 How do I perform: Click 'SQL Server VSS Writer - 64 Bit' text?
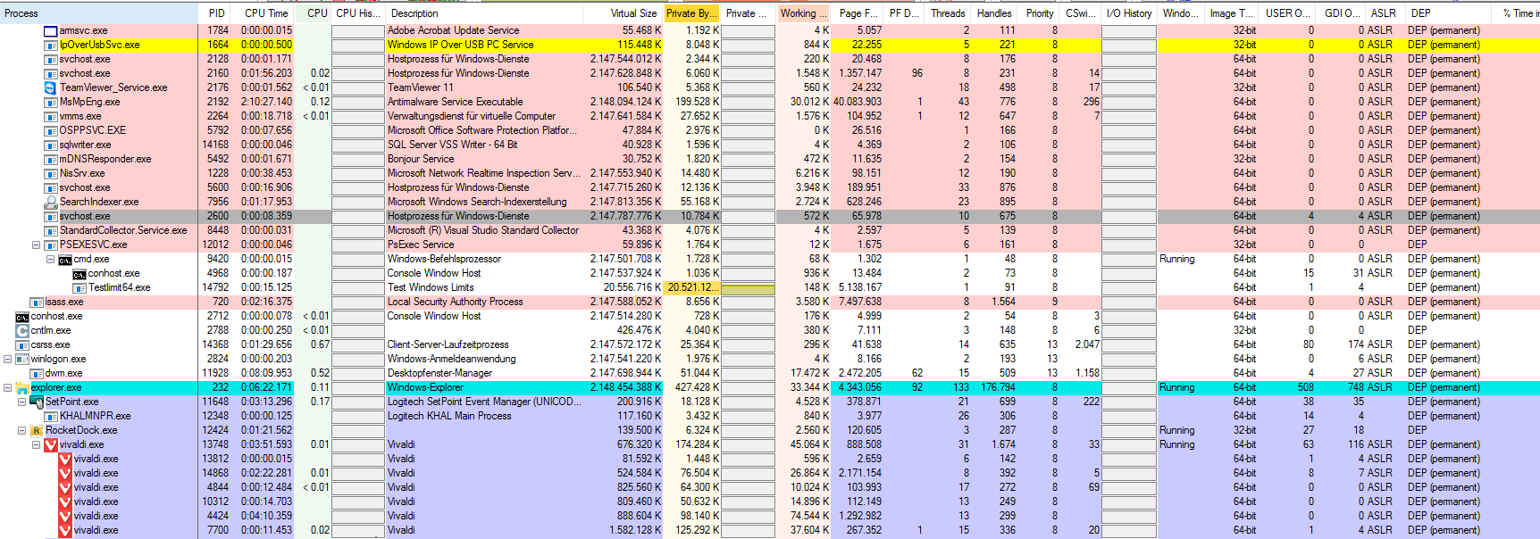(x=452, y=145)
